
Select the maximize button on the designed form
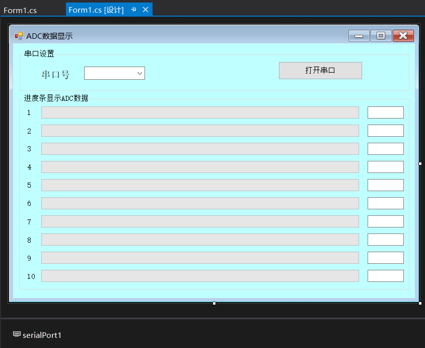381,36
